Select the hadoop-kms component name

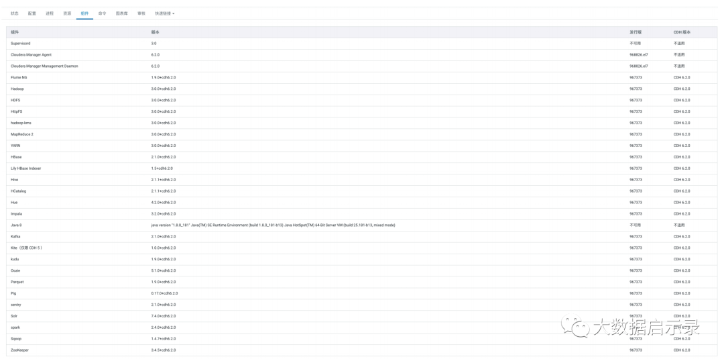click(x=21, y=123)
